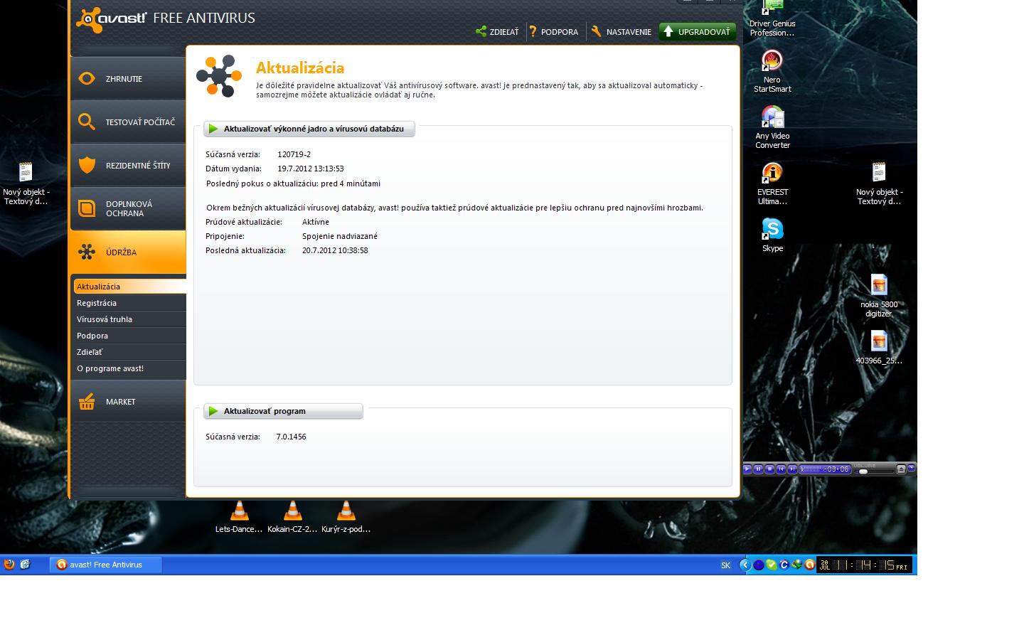Select the Lets-Dance VLC media file
This screenshot has height=640, width=1024.
(239, 517)
